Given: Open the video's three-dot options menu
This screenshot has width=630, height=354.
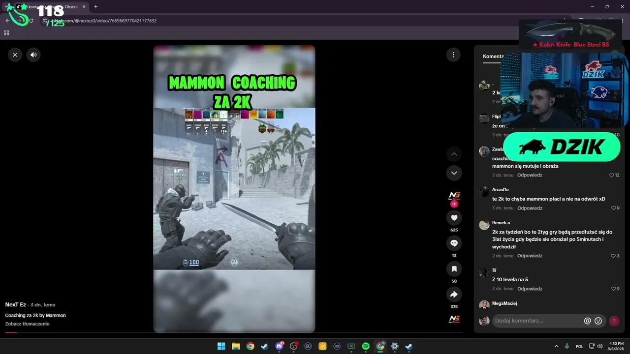Looking at the screenshot, I should [453, 55].
